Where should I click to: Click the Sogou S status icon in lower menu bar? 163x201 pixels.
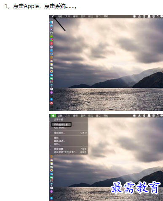click(x=144, y=116)
